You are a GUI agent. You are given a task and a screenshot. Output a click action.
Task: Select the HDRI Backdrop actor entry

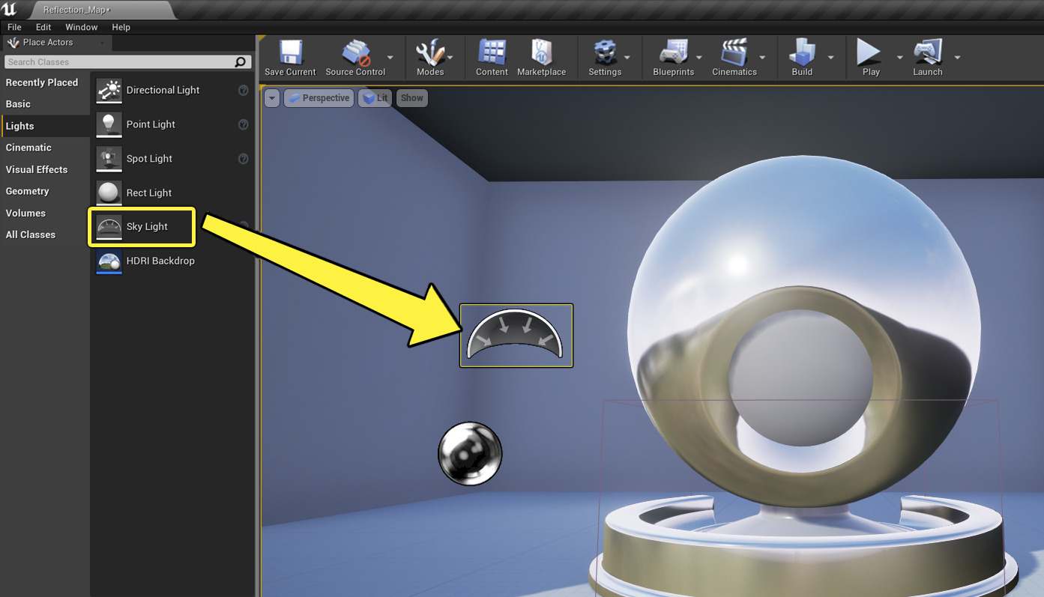[162, 261]
